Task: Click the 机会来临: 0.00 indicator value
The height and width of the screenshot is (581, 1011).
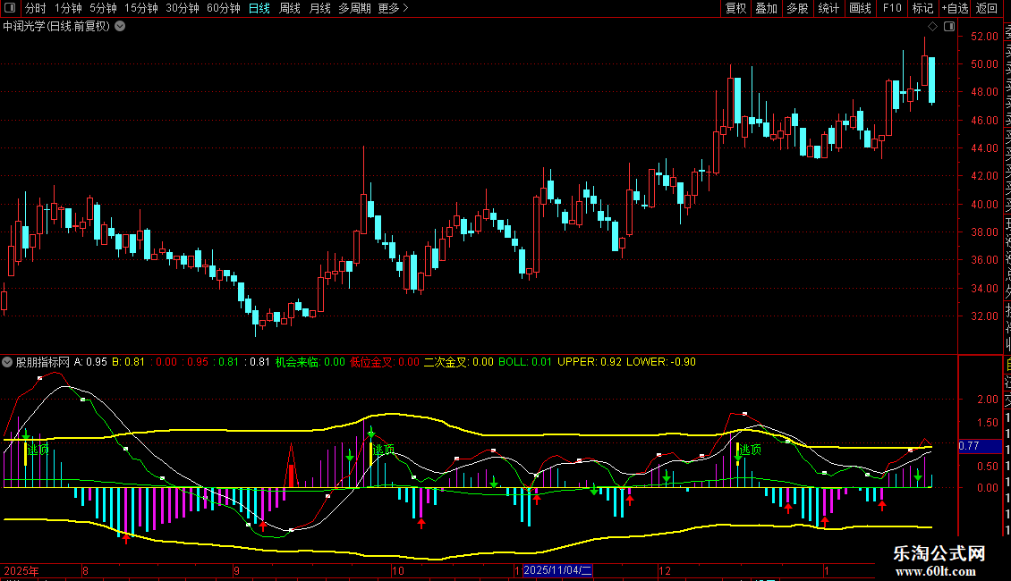Action: (310, 362)
